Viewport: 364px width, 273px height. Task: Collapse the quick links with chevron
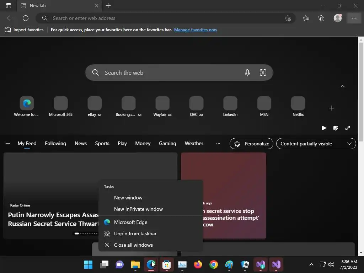[x=342, y=86]
